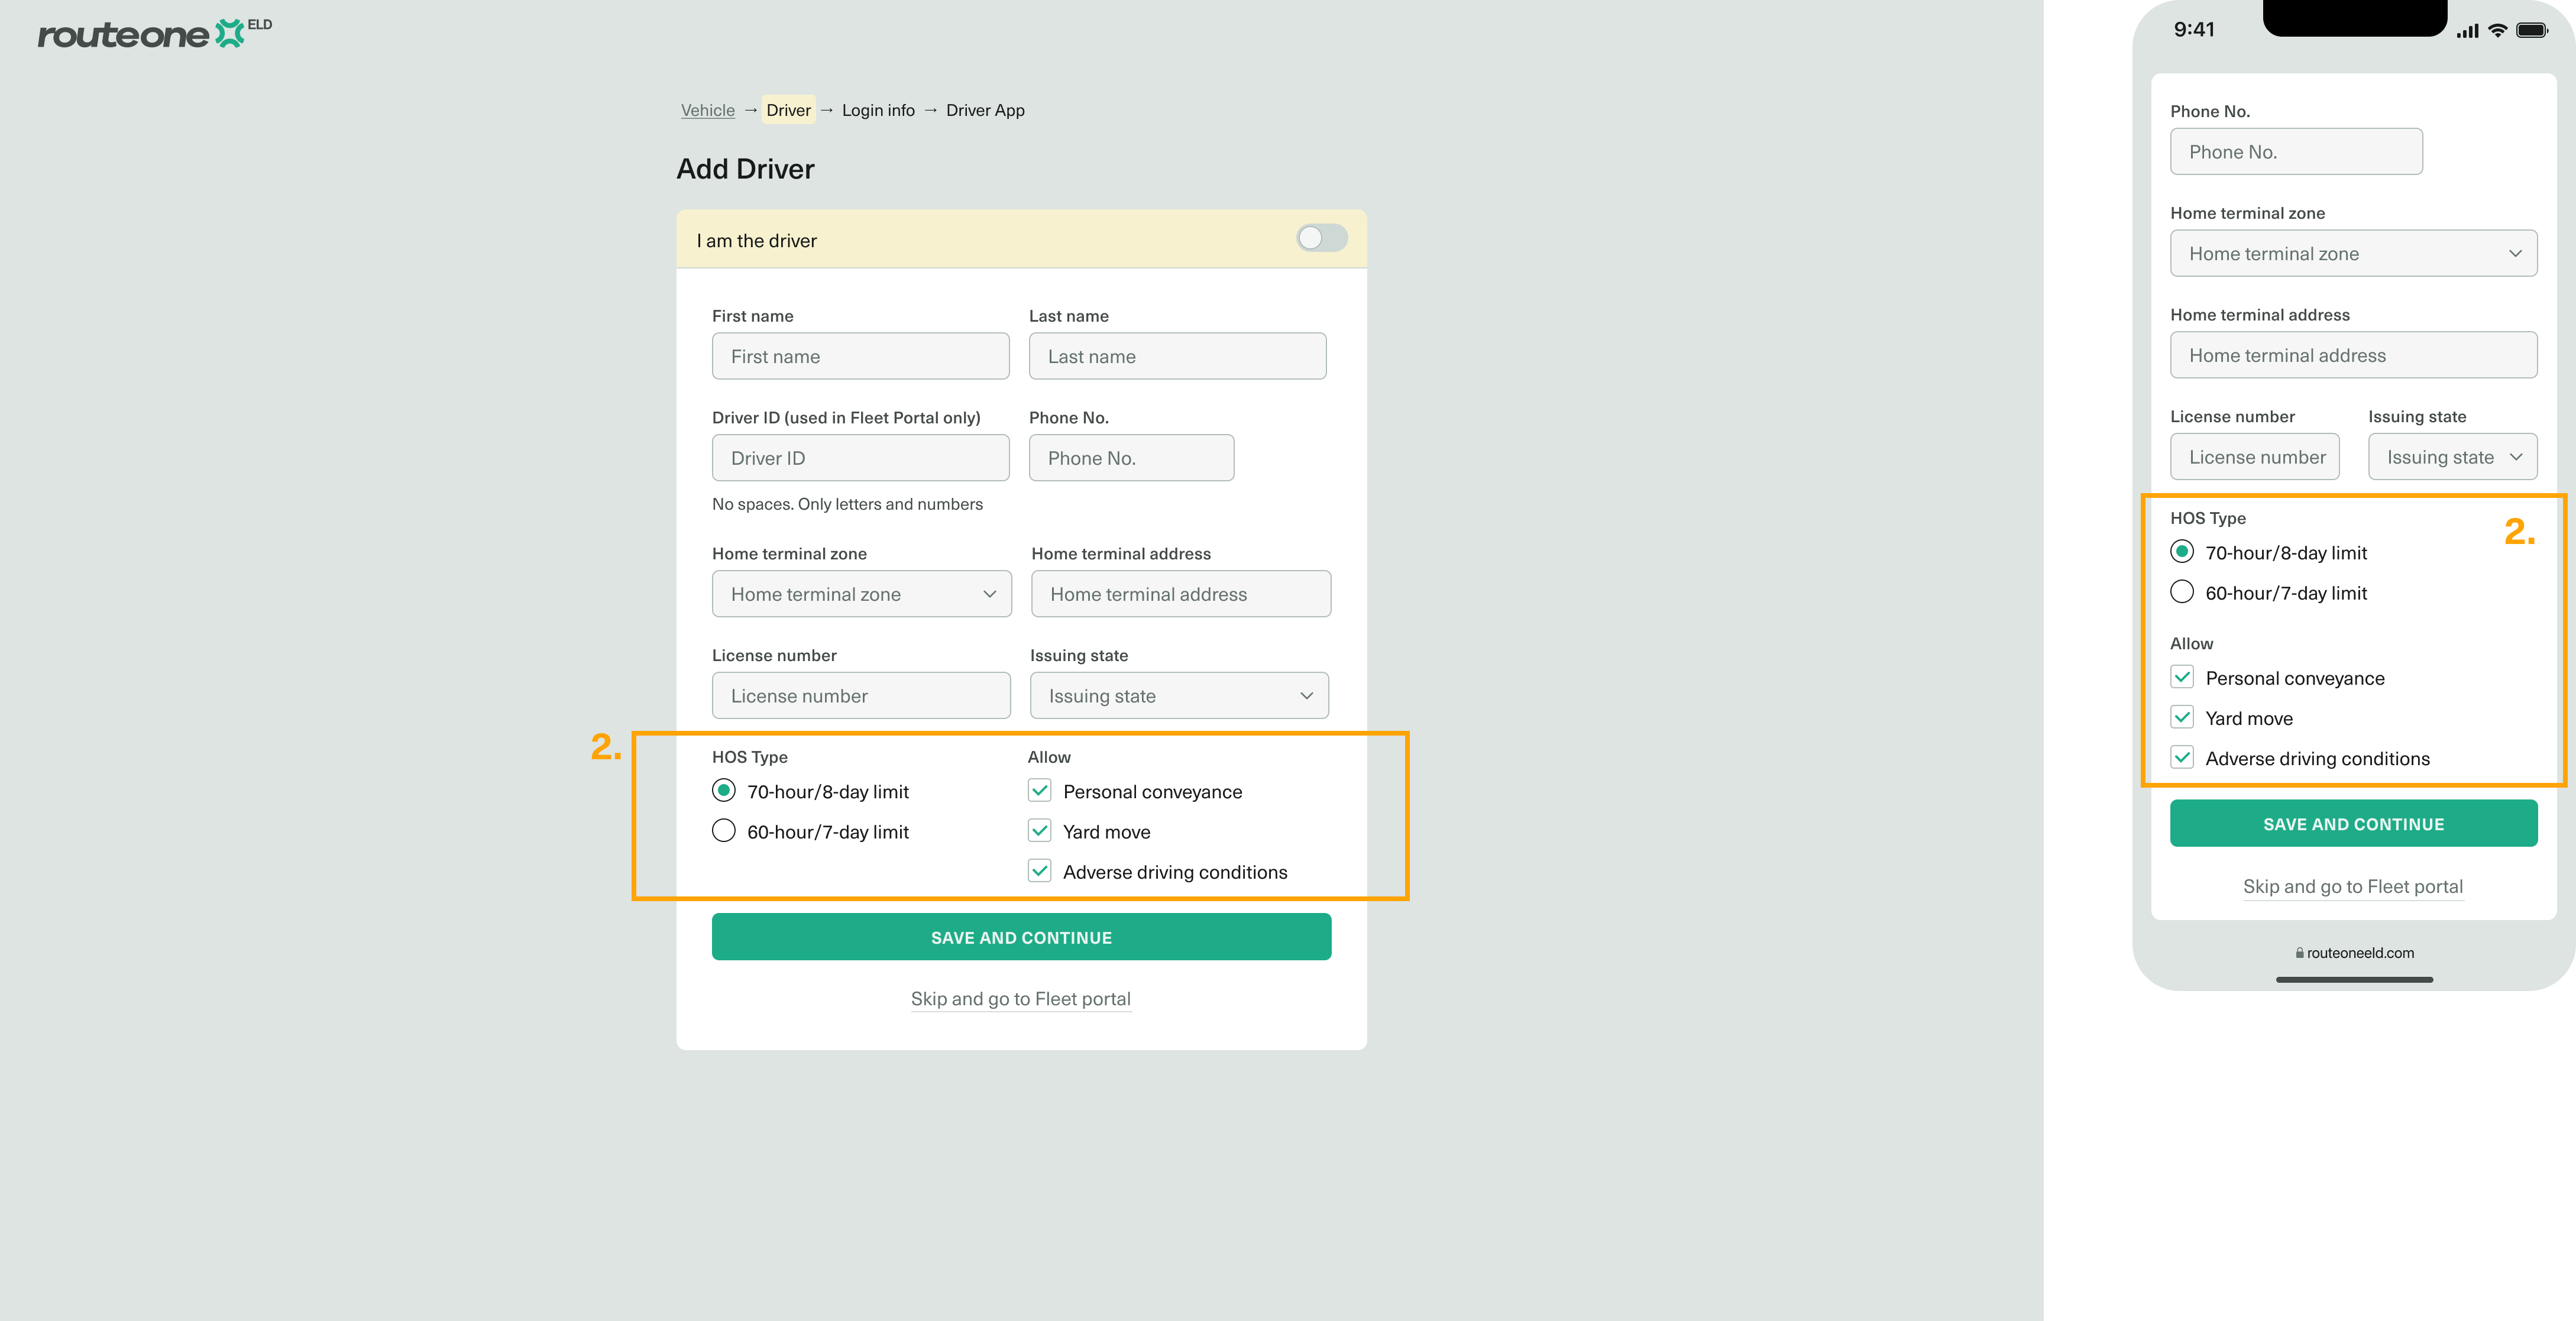
Task: Open Home terminal zone dropdown in mobile view
Action: pos(2353,253)
